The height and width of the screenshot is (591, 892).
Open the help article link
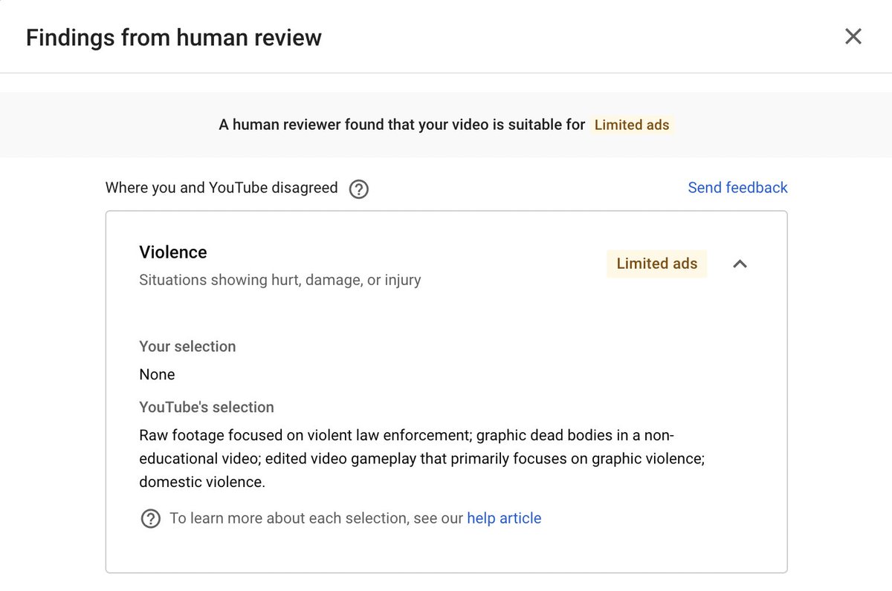click(x=504, y=518)
